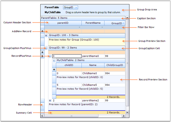This screenshot has width=171, height=122.
Task: Click the GroupID chip in group drop area
Action: (70, 7)
